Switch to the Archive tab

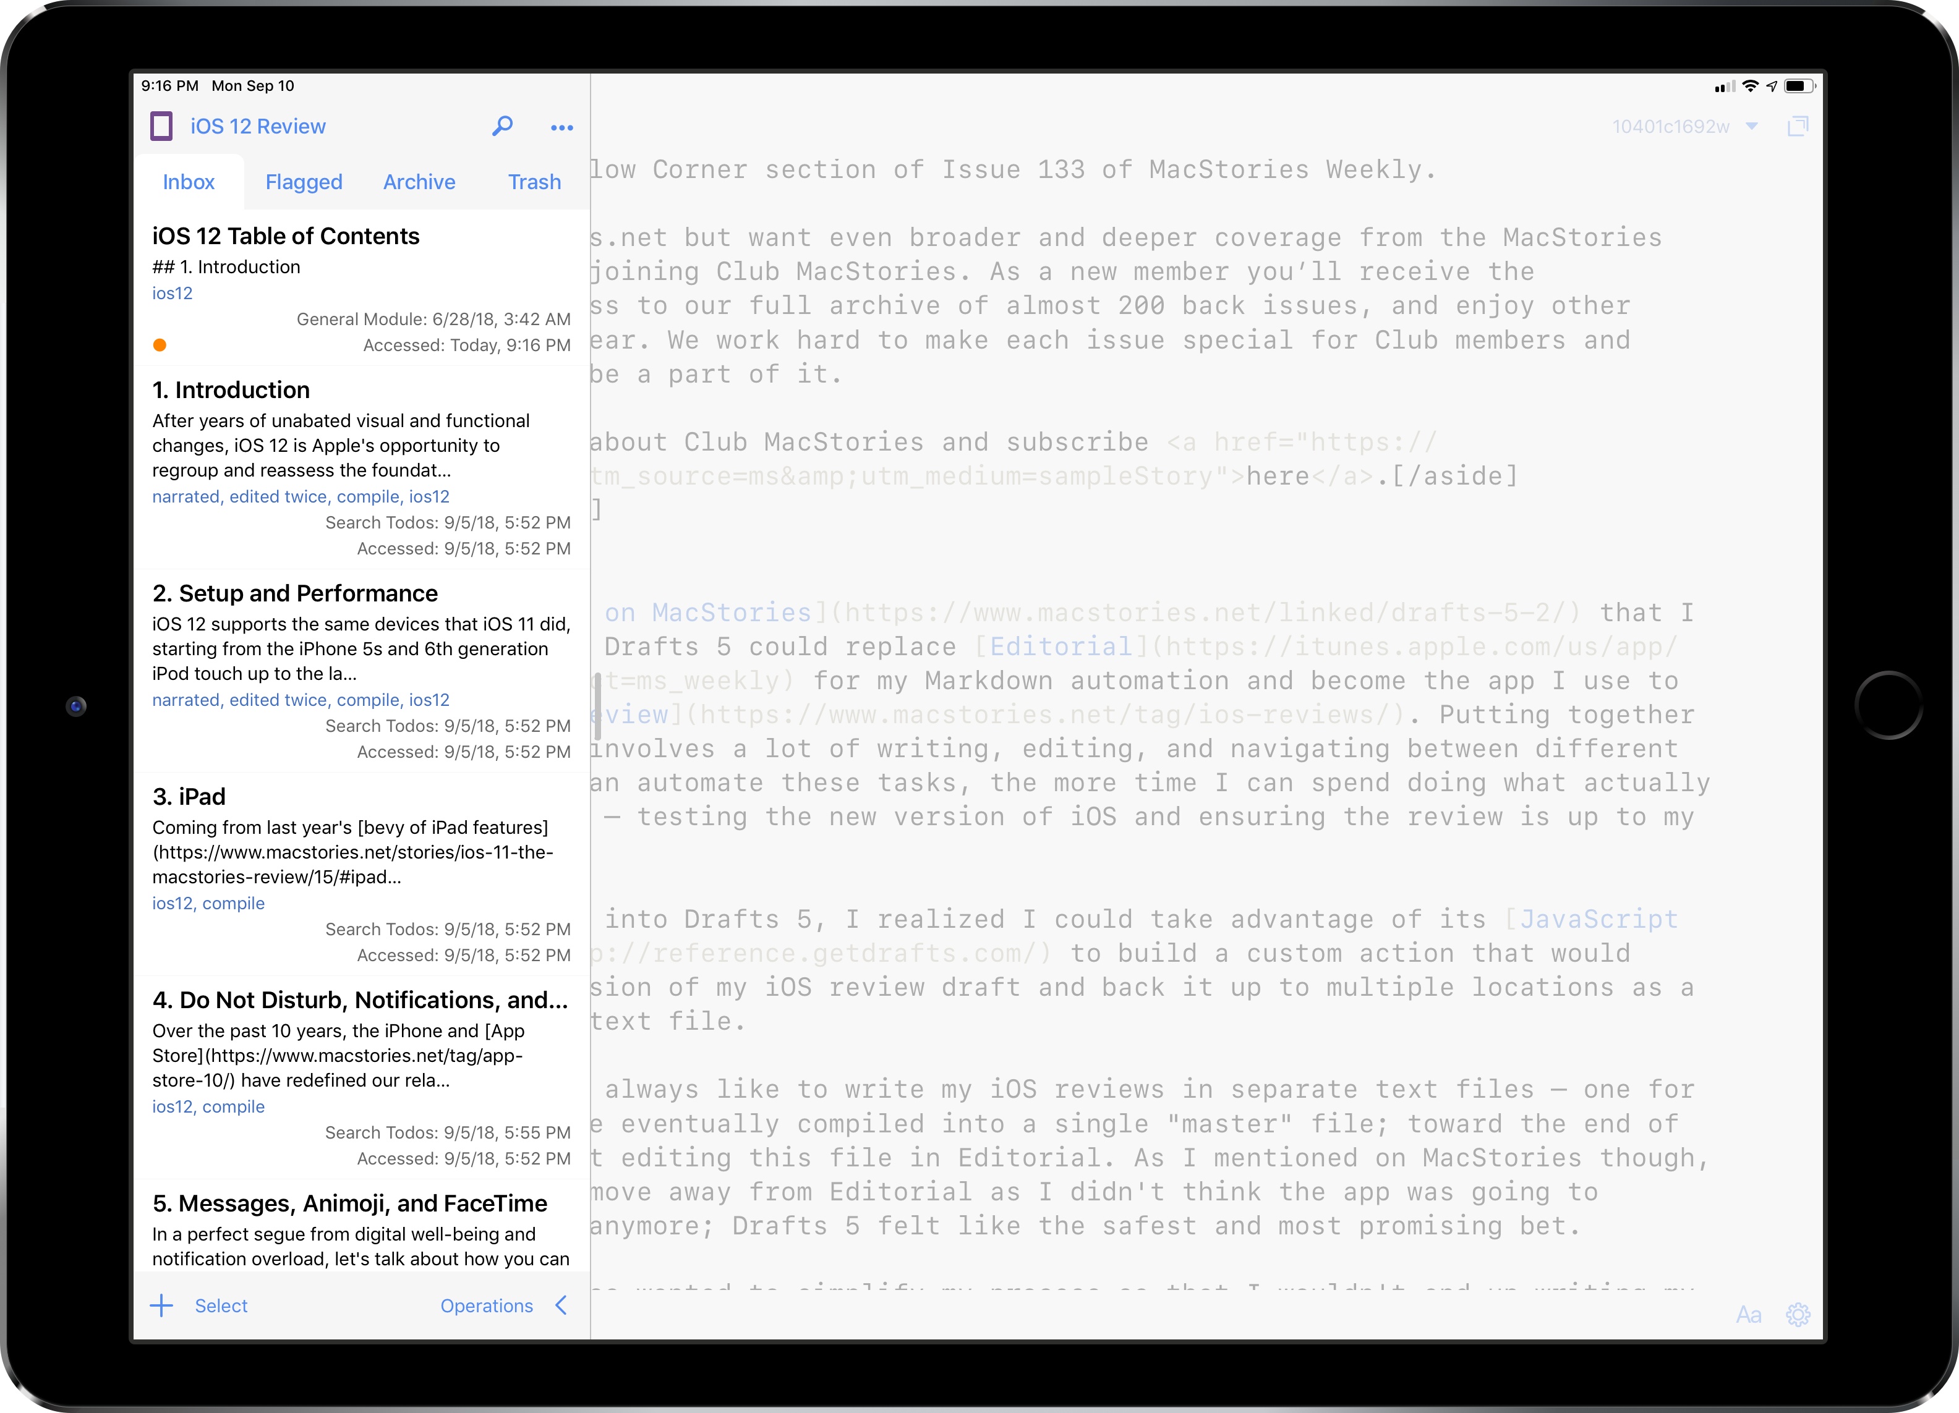(x=419, y=182)
